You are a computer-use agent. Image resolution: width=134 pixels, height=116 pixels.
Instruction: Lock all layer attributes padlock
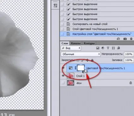92,60
